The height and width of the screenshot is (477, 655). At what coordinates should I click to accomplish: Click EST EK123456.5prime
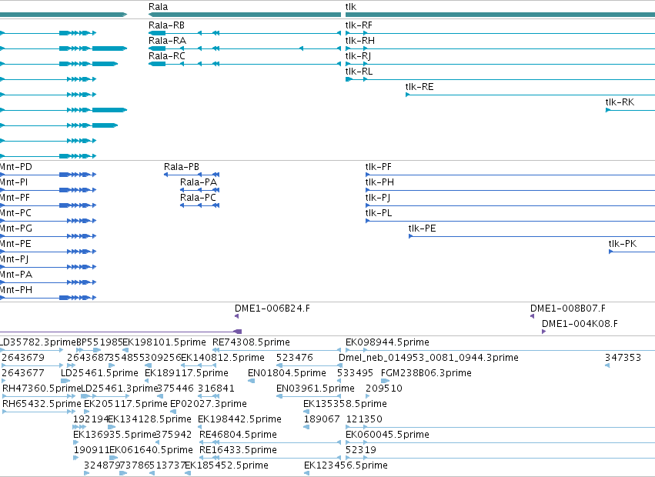coord(346,465)
